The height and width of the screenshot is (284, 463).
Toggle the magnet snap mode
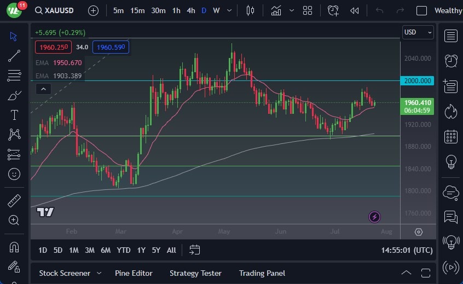[x=14, y=247]
